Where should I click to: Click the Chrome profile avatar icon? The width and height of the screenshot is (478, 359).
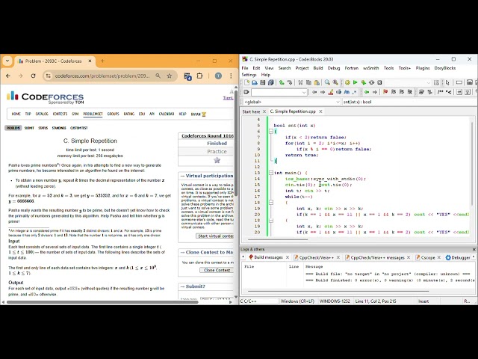[218, 76]
